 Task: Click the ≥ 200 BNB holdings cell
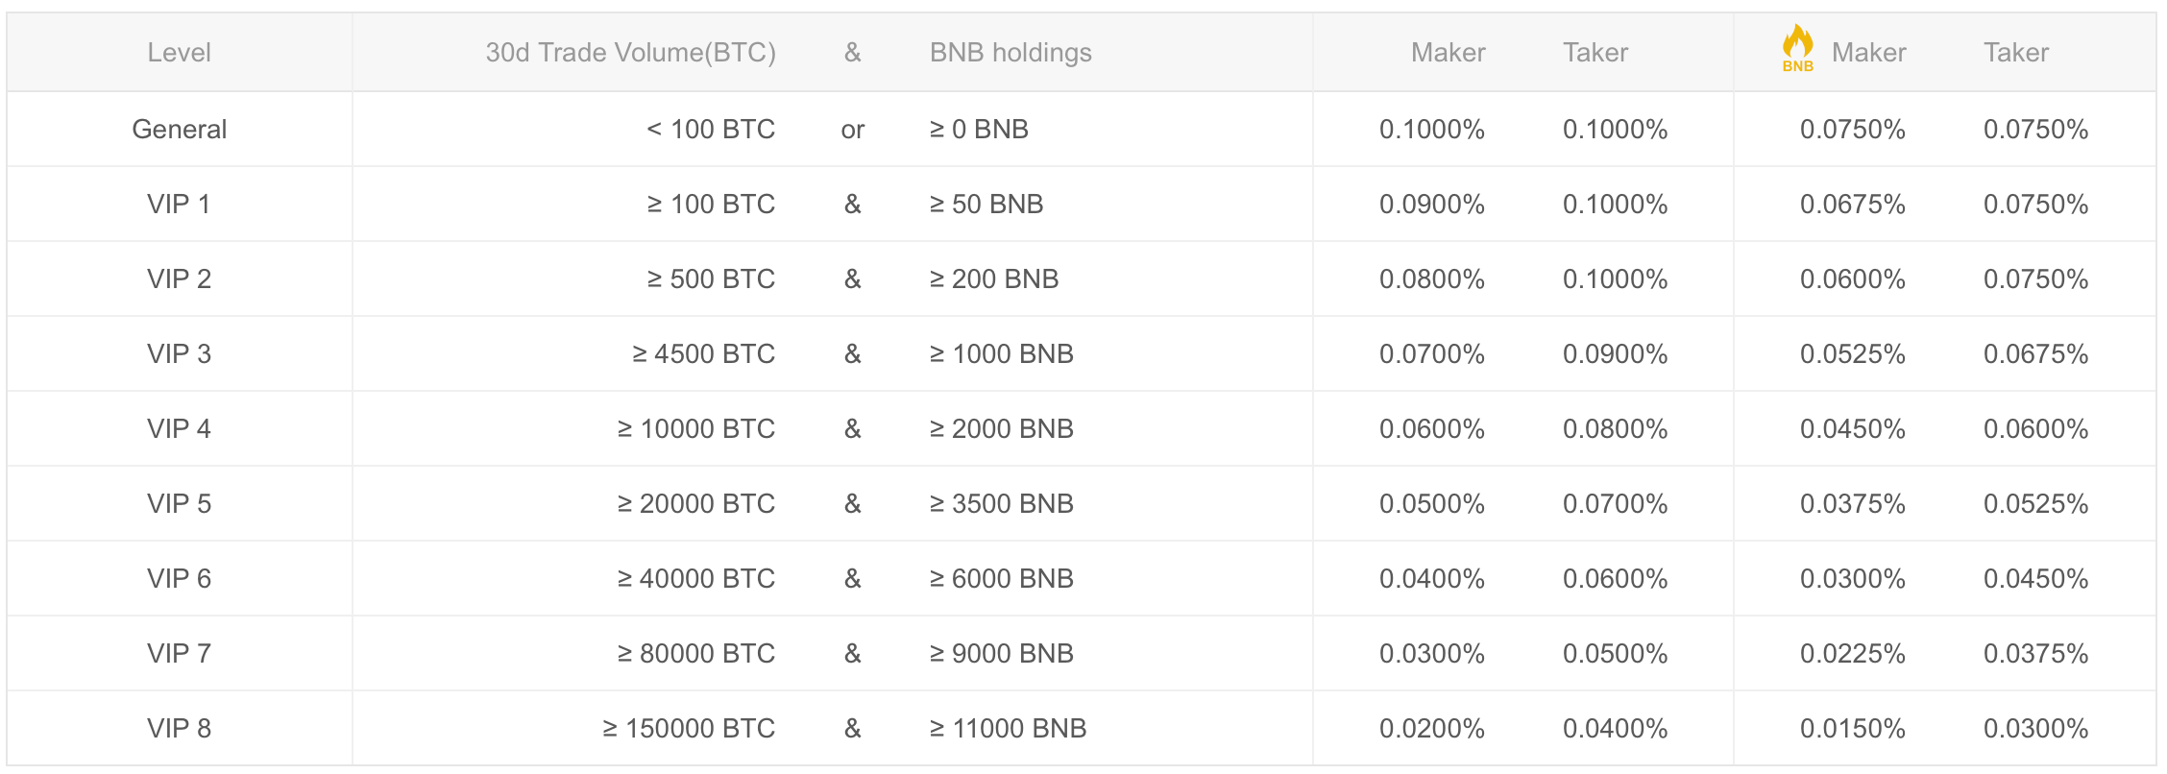[x=994, y=279]
